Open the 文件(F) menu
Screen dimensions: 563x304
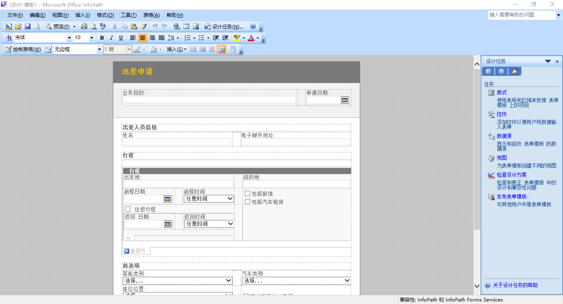[x=15, y=15]
